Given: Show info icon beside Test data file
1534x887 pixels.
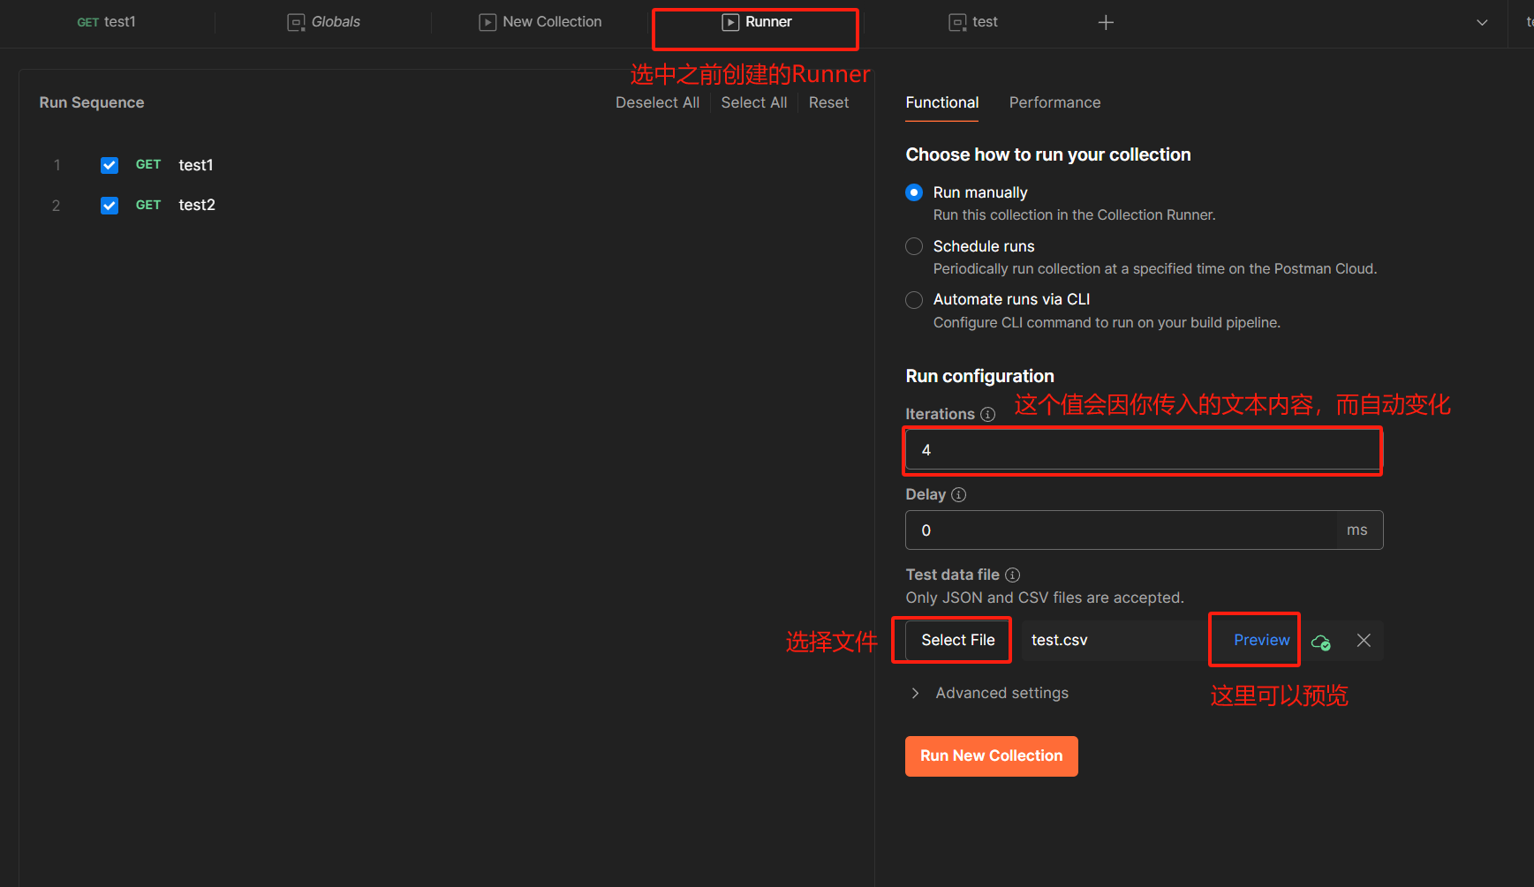Looking at the screenshot, I should point(1013,575).
